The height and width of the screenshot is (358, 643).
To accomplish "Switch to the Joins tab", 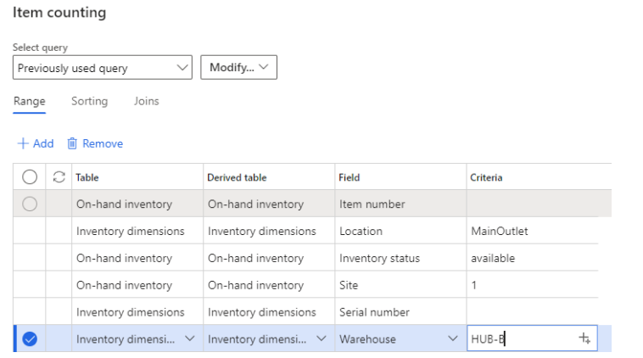I will coord(146,101).
